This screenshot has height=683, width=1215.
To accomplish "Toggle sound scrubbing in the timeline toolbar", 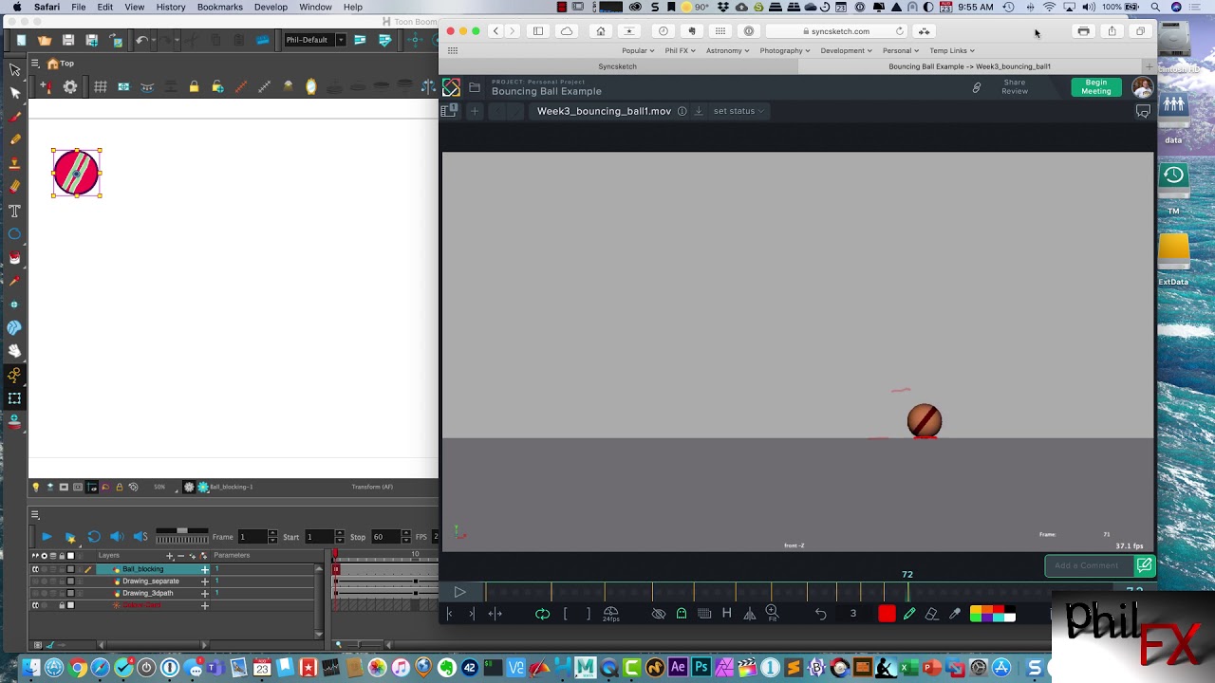I will coord(140,537).
